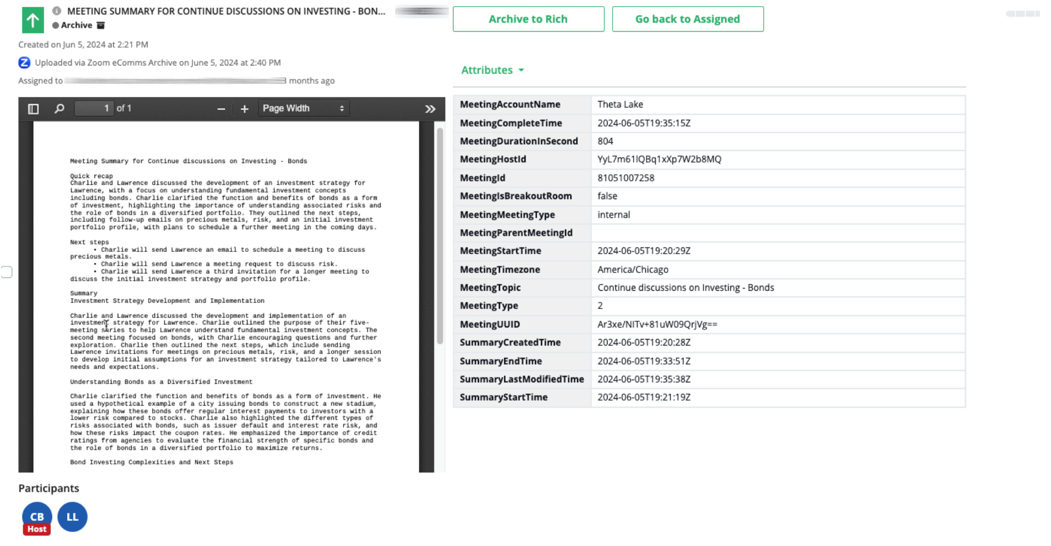The height and width of the screenshot is (546, 1051).
Task: Click MeetingDurationInSecond value 804
Action: (605, 141)
